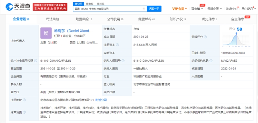The height and width of the screenshot is (123, 258).
Task: Switch to the 查关系 search tab
Action: click(100, 4)
